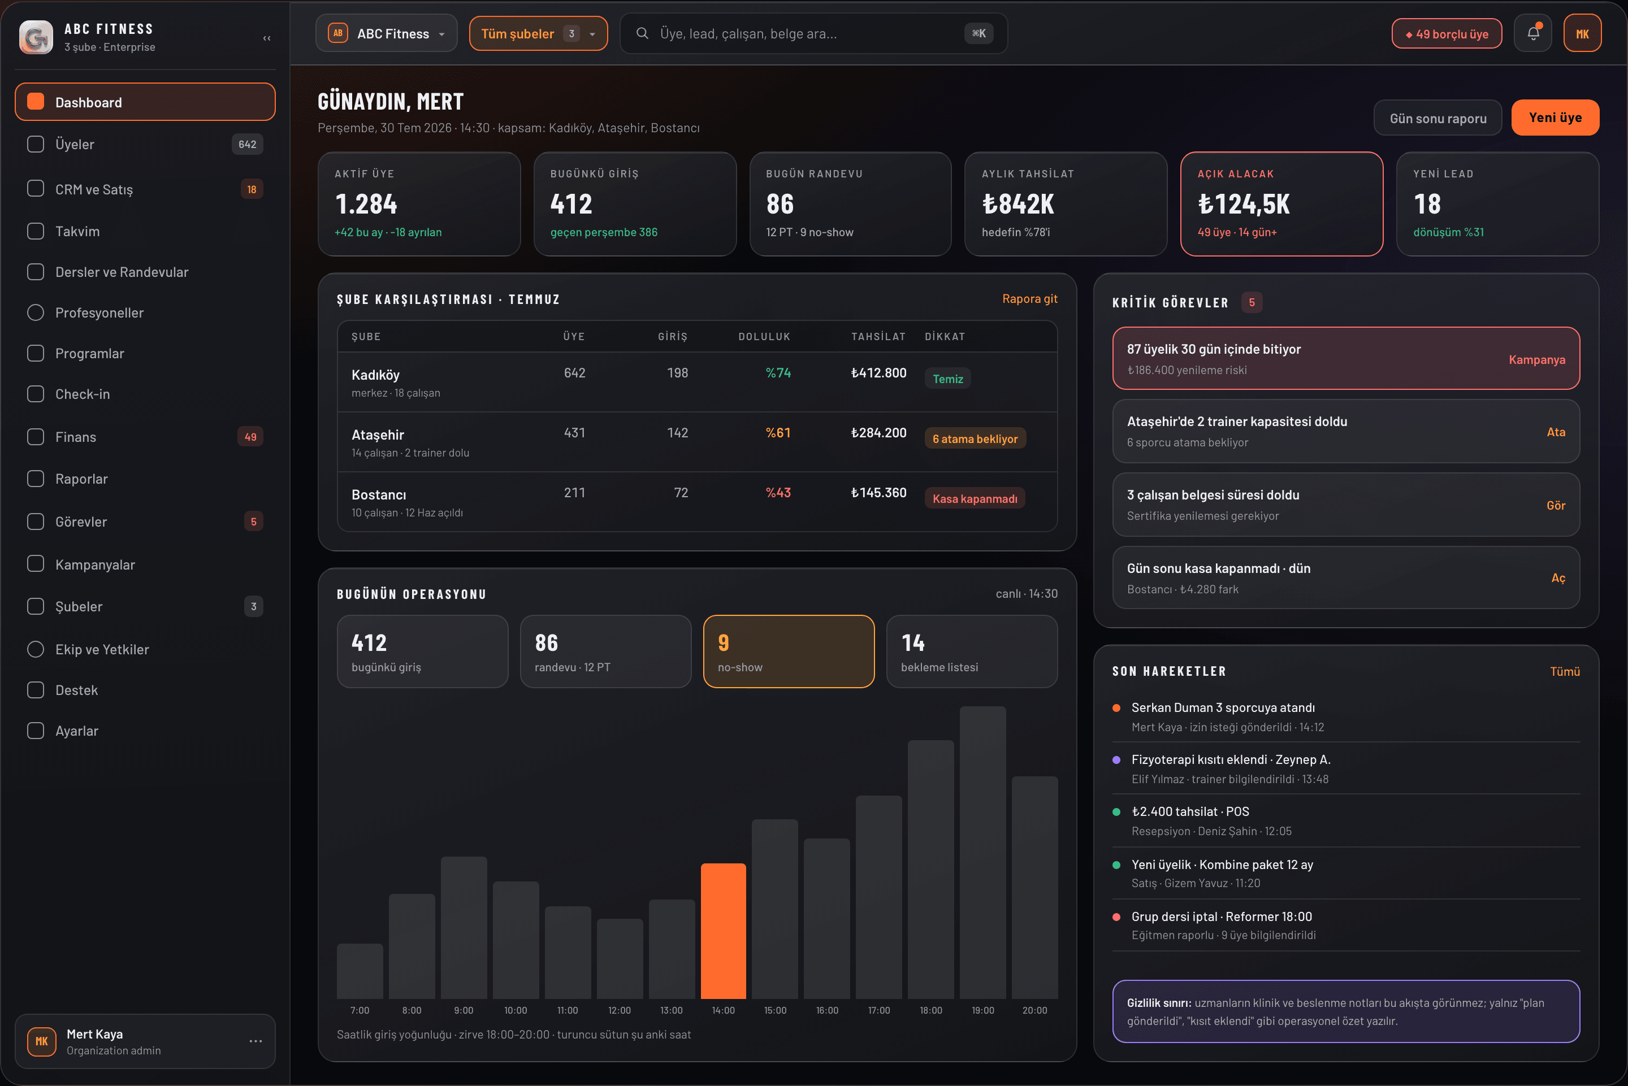The image size is (1628, 1086).
Task: Open the Gün sonu raporu button
Action: pos(1438,118)
